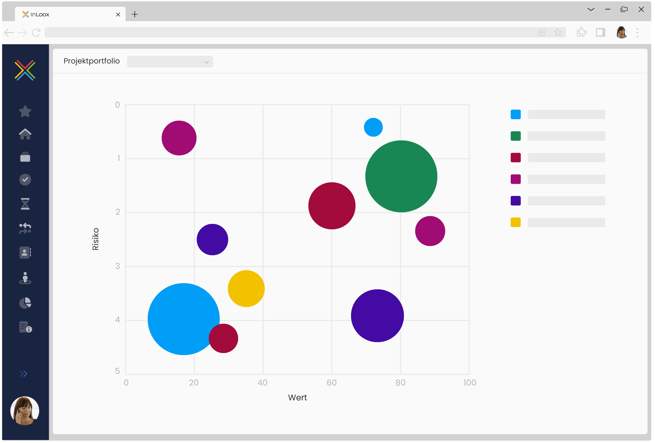Click the InLoox logo in the sidebar
This screenshot has width=655, height=443.
tap(25, 70)
